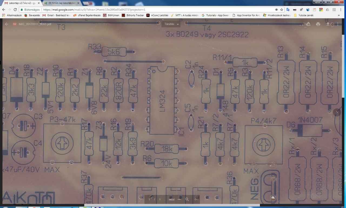The image size is (346, 208).
Task: Click the 1N4007 diode label
Action: [310, 120]
